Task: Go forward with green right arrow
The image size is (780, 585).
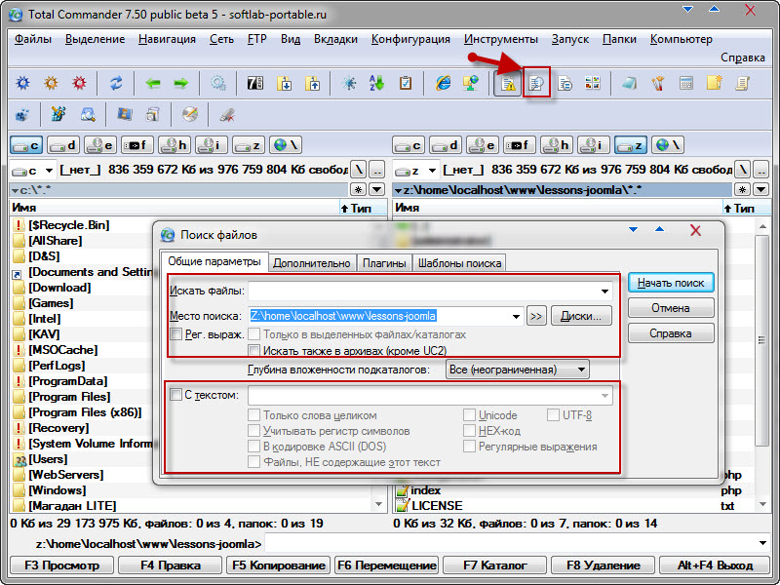Action: pos(181,83)
